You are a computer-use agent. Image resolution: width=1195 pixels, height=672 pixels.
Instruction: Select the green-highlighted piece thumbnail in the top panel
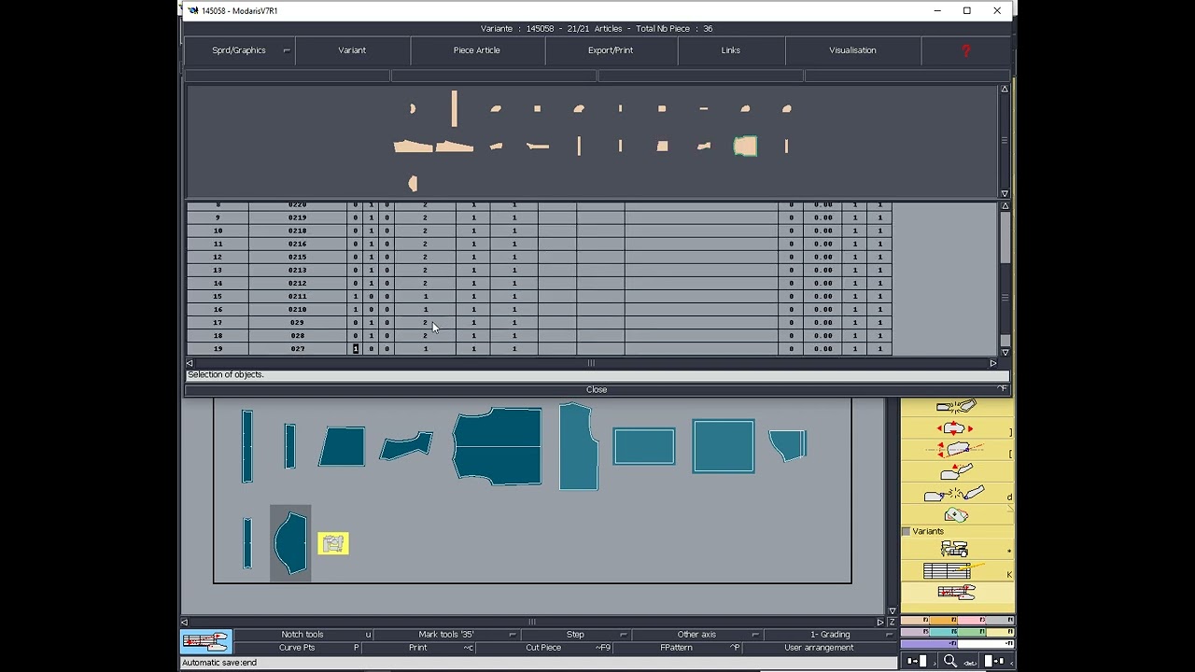point(745,146)
